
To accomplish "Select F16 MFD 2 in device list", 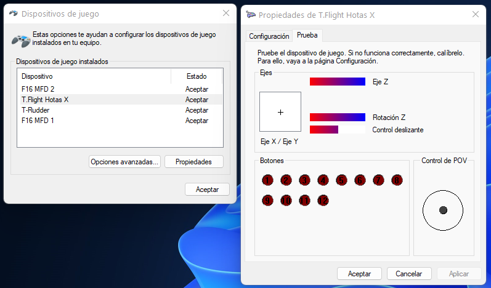I will (x=38, y=89).
